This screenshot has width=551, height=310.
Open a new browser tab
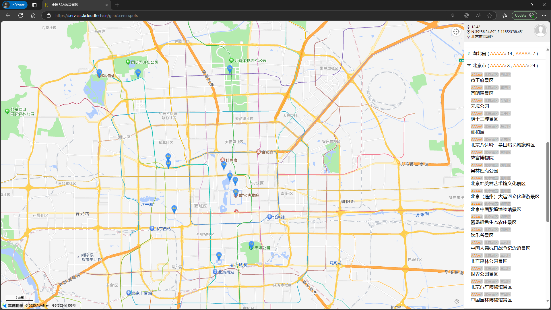click(x=117, y=5)
